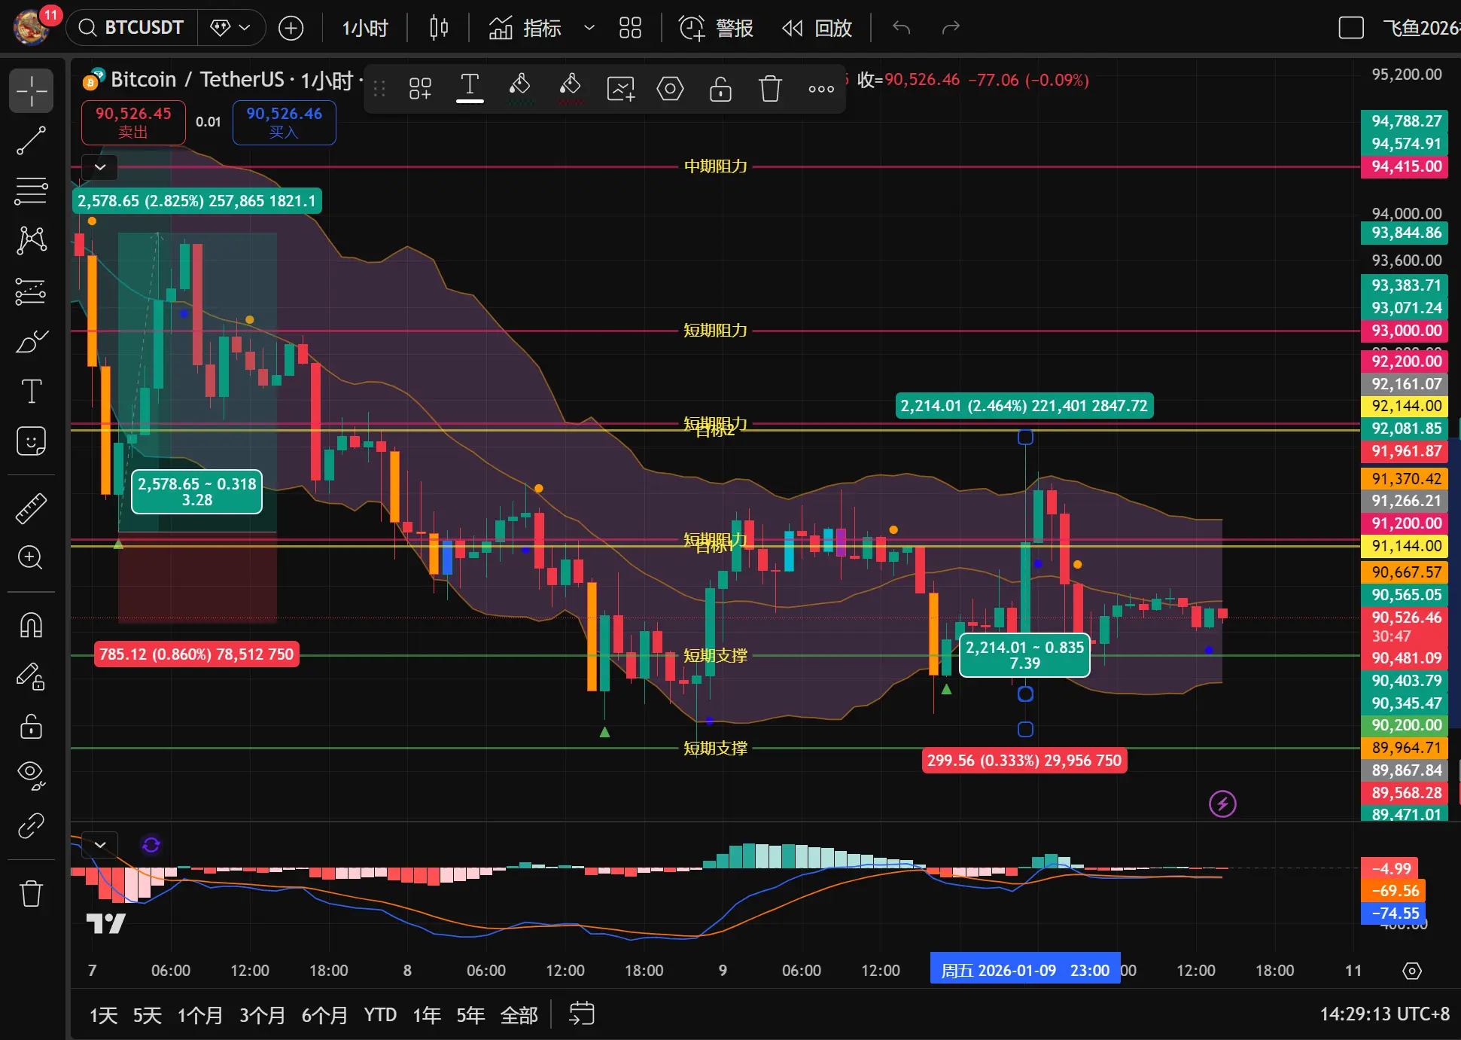The width and height of the screenshot is (1461, 1040).
Task: Delete selected drawing from floating toolbar
Action: point(770,89)
